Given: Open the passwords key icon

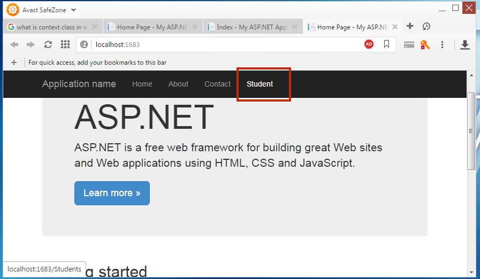Looking at the screenshot, I should click(x=425, y=45).
